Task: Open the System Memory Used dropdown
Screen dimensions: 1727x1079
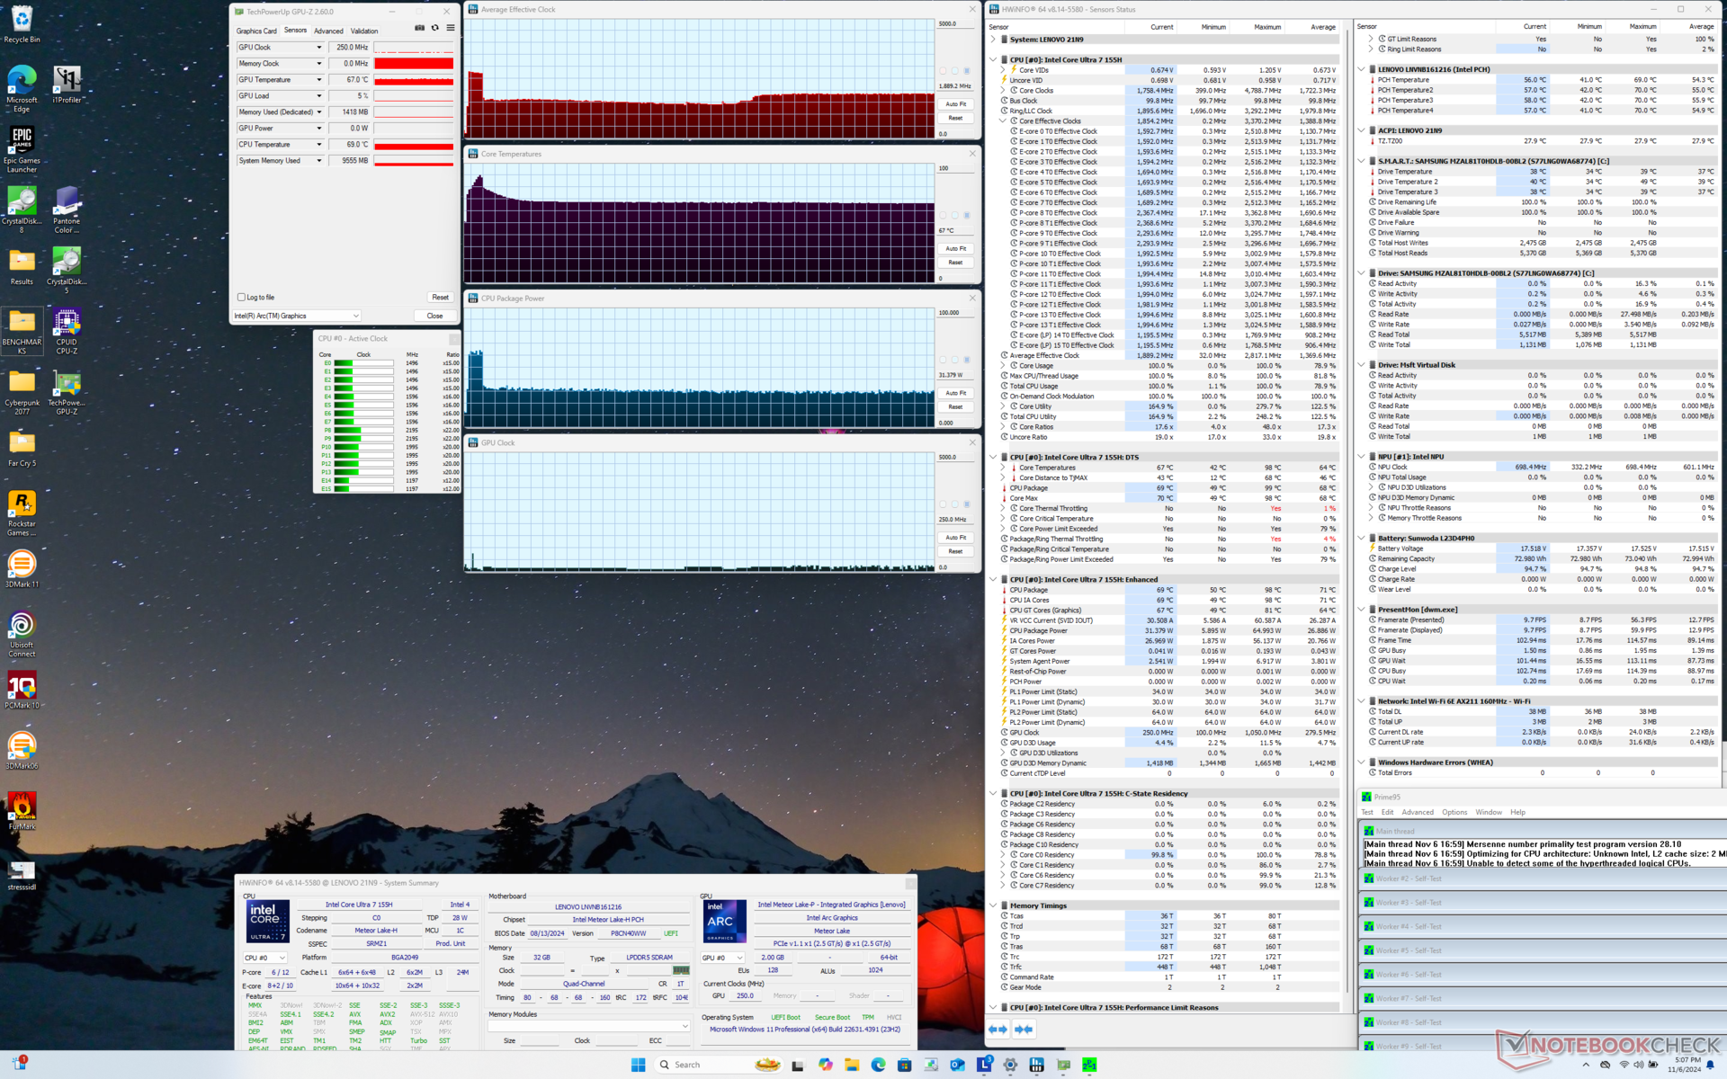Action: point(318,161)
